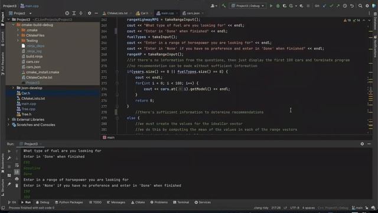Hide the Run tool window
This screenshot has height=213, width=378.
[x=369, y=144]
